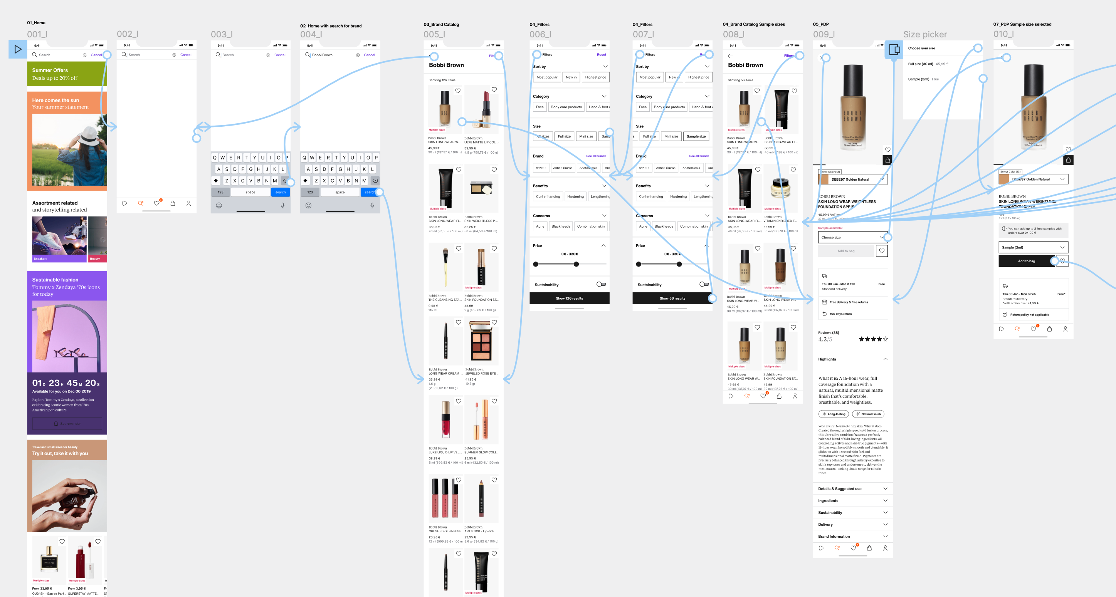Click shopping bag icon in frame 002_I nav
The height and width of the screenshot is (597, 1116).
(173, 203)
